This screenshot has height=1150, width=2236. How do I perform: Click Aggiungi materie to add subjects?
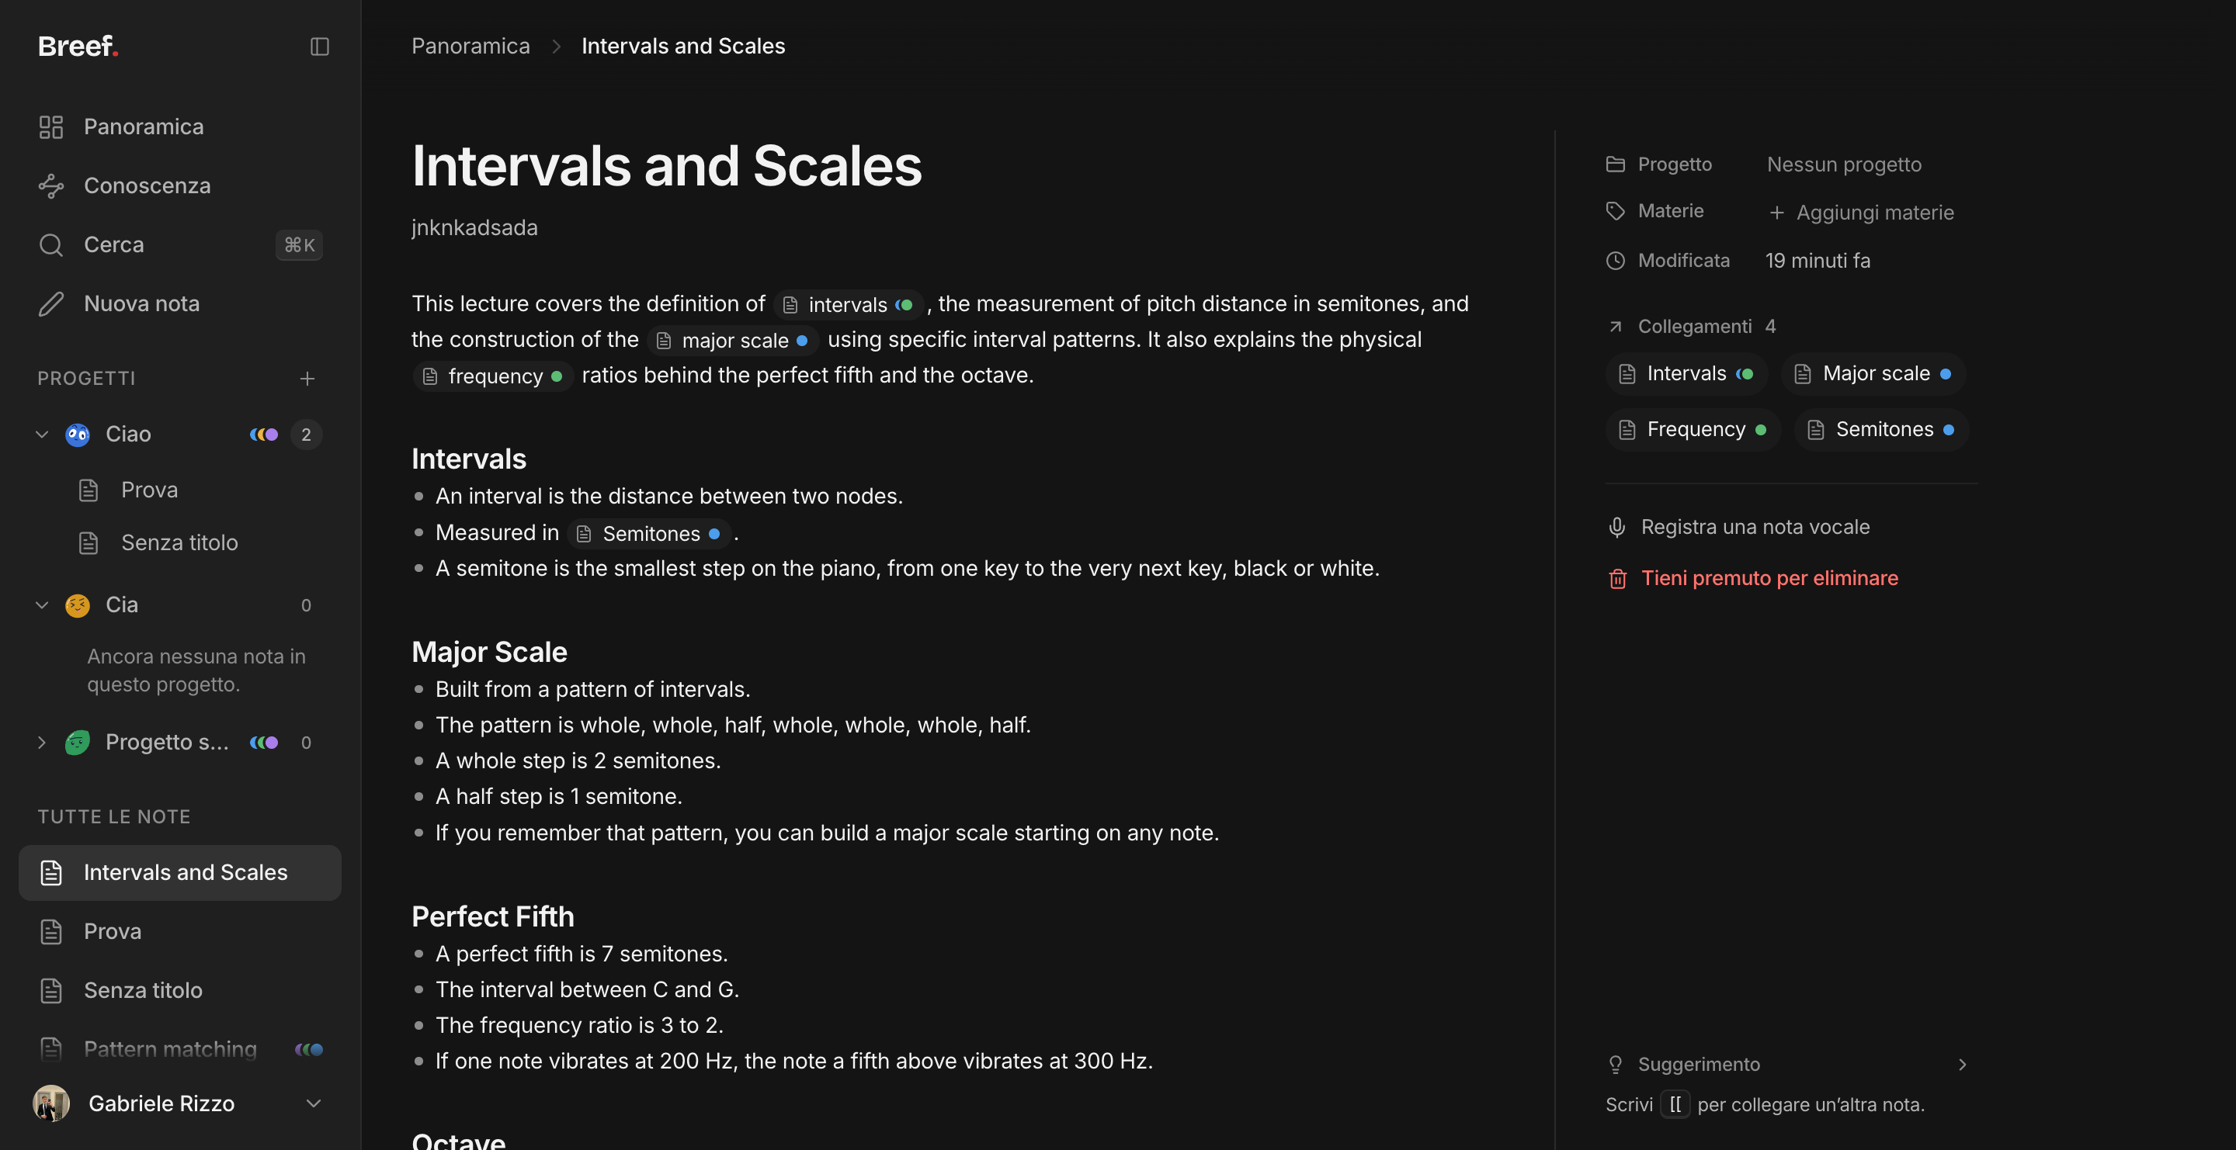[1862, 213]
